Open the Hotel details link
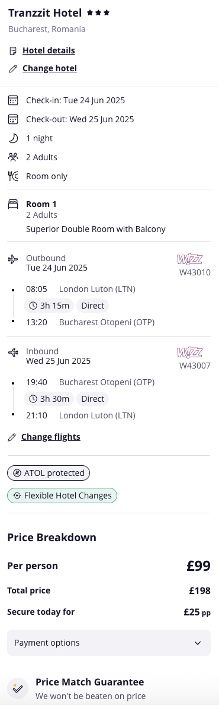Image resolution: width=219 pixels, height=705 pixels. pyautogui.click(x=49, y=50)
